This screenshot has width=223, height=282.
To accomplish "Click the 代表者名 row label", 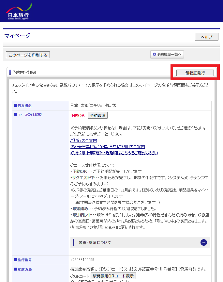I will pos(25,106).
